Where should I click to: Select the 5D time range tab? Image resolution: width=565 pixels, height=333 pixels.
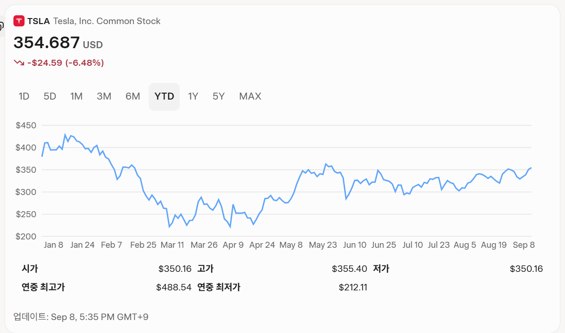(50, 96)
